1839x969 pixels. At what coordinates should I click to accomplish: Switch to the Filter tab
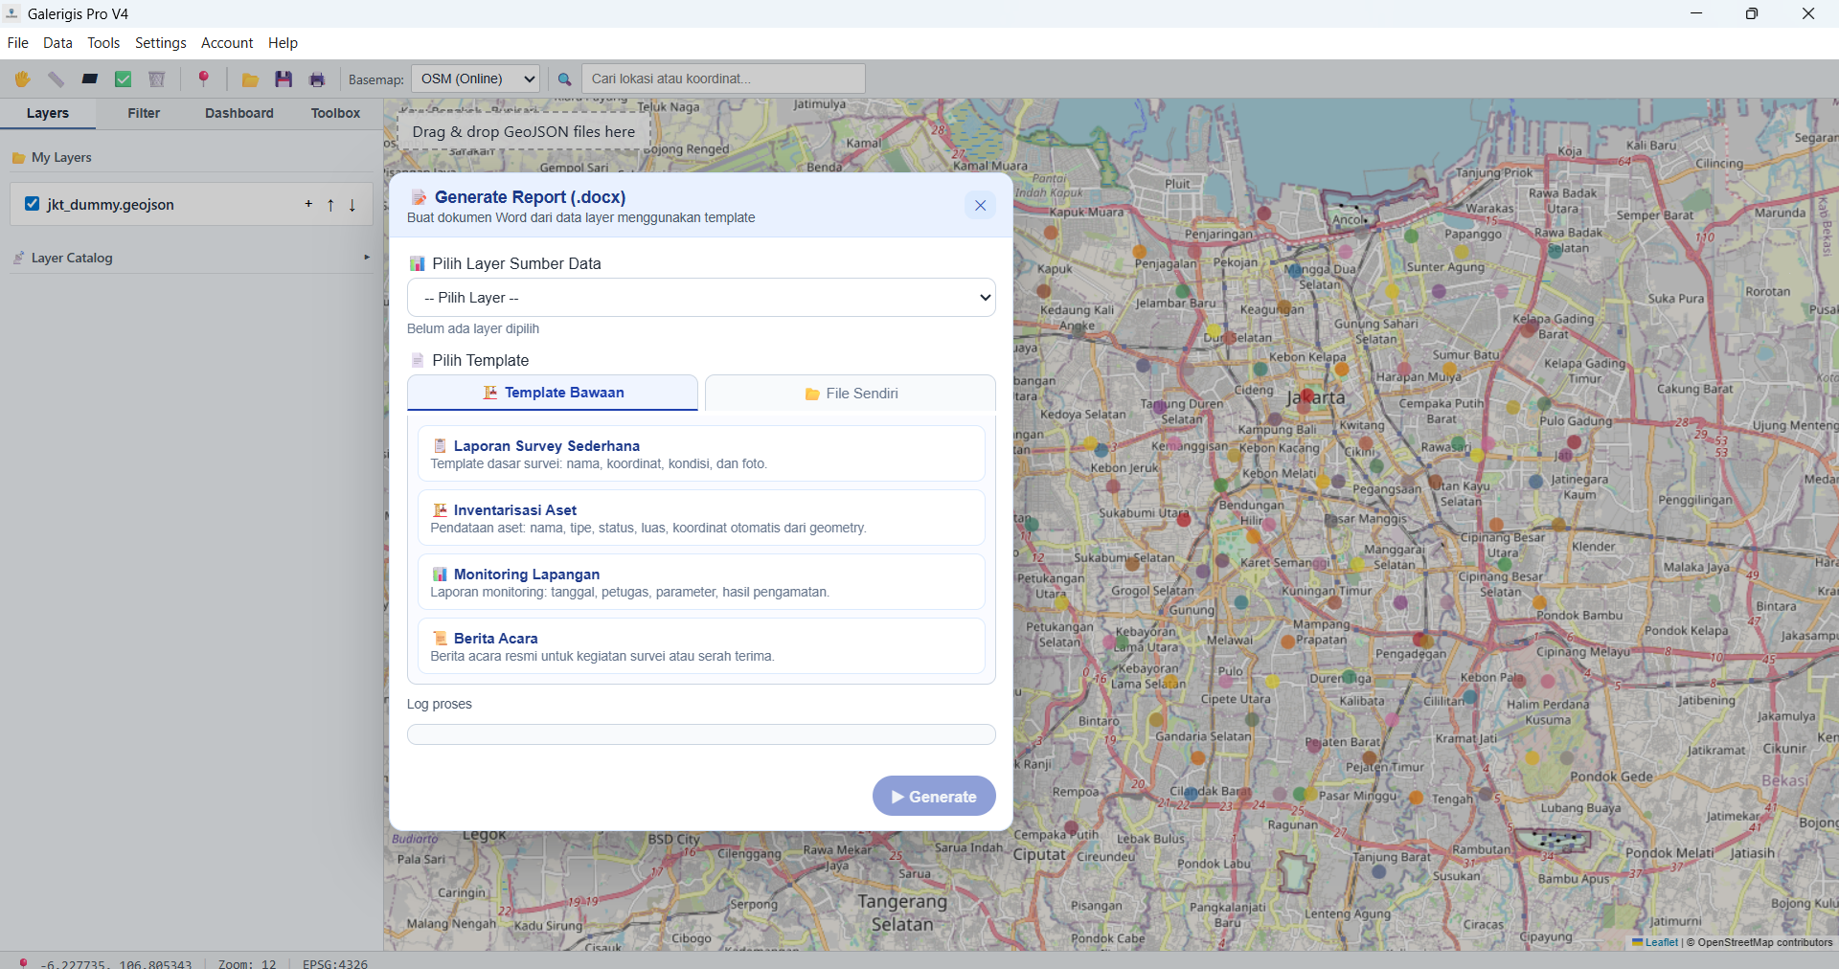tap(144, 113)
